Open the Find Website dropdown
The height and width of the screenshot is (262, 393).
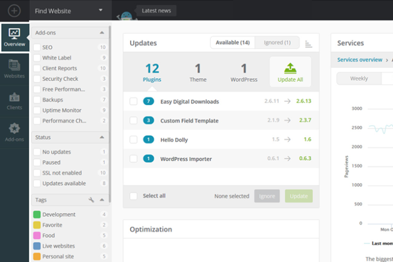pos(100,10)
